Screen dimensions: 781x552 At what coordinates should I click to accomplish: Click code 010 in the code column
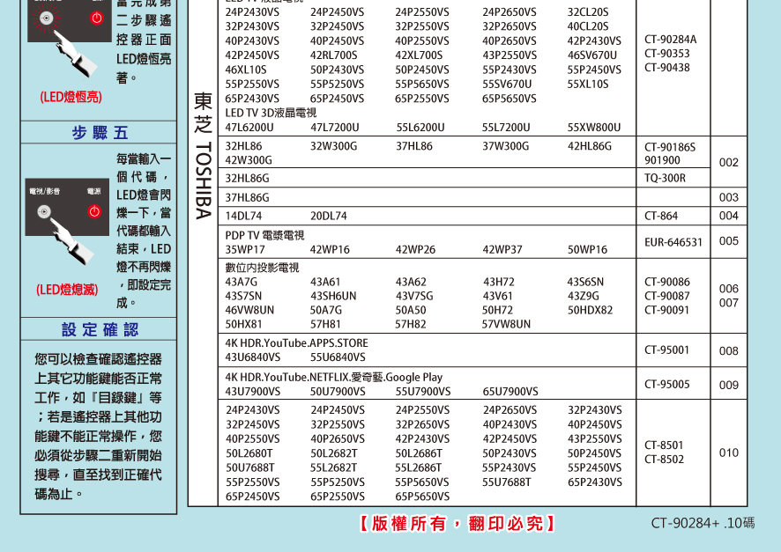729,453
